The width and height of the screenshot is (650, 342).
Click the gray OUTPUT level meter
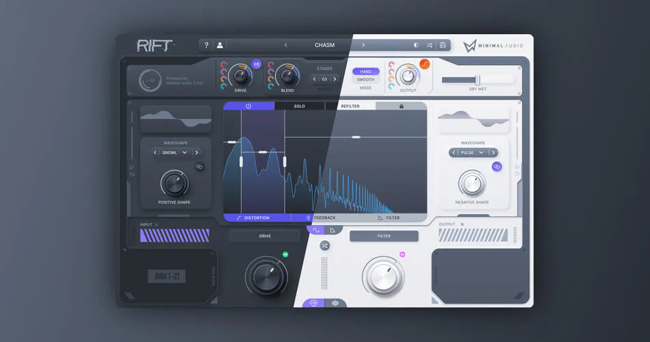click(473, 235)
